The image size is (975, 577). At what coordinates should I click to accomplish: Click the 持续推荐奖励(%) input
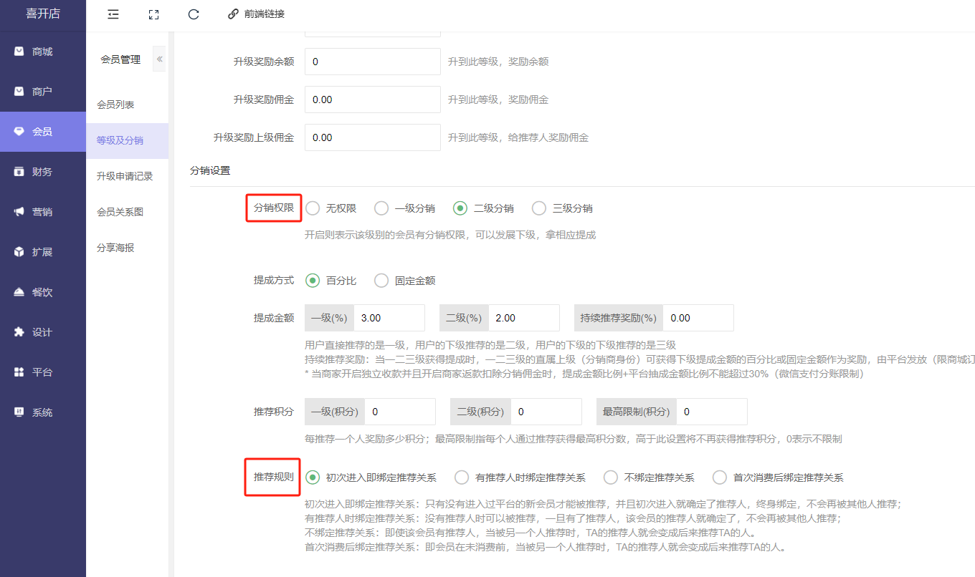pyautogui.click(x=698, y=318)
